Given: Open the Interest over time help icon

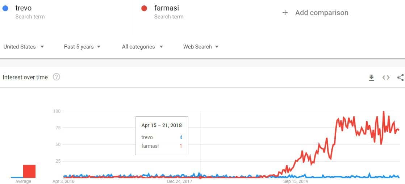Looking at the screenshot, I should coord(56,77).
